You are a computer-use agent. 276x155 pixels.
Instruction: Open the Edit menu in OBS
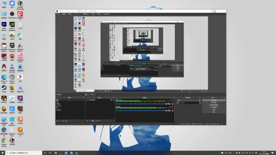coord(64,14)
